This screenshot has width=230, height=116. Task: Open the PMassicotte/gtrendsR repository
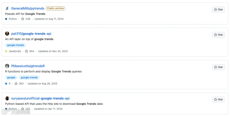28,66
